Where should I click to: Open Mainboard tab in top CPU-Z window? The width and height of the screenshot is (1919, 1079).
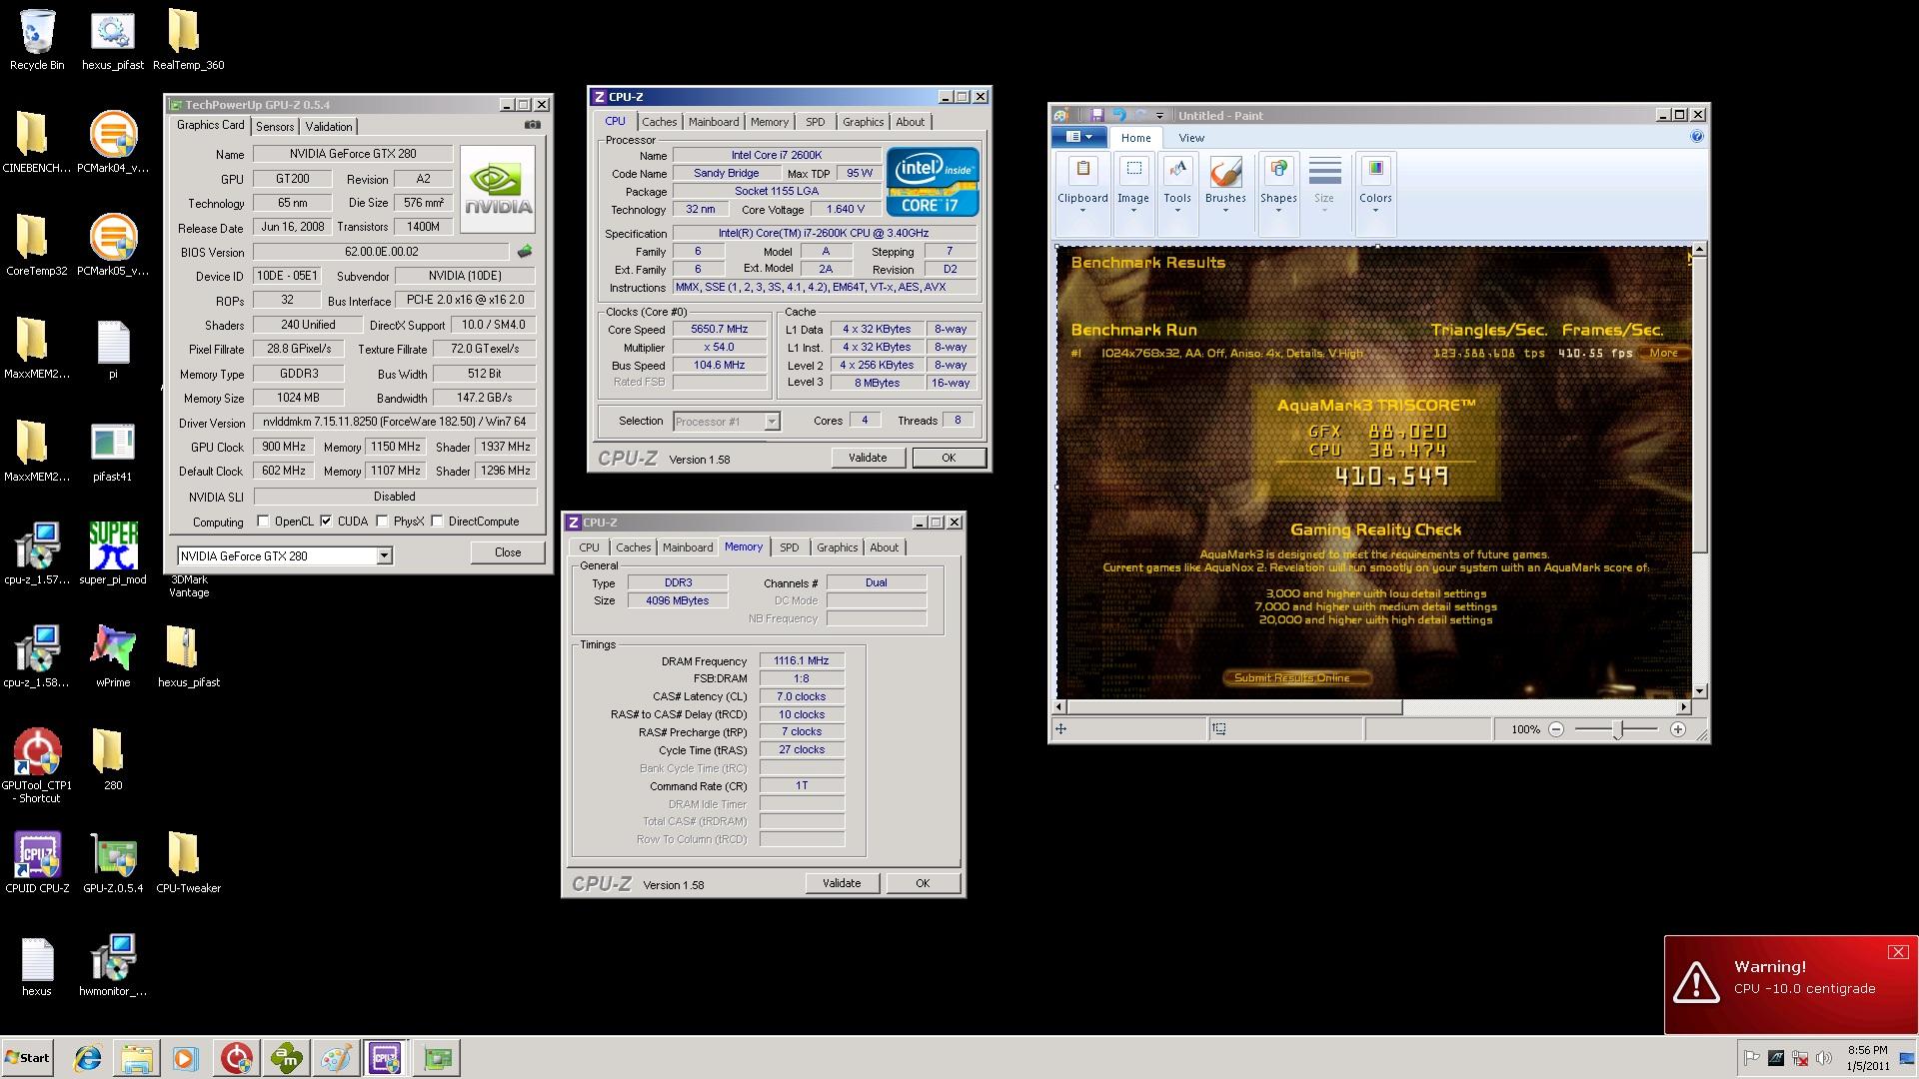(x=714, y=122)
